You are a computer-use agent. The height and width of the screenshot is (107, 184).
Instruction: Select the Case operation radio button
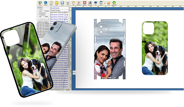(x=38, y=11)
